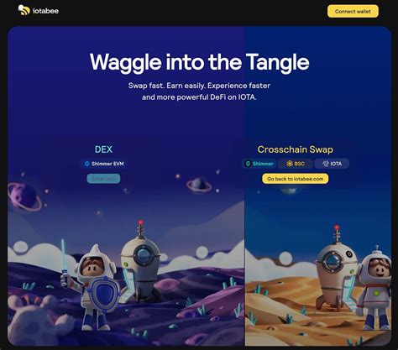The image size is (398, 350).
Task: Click the Shimmer EVM chip icon
Action: [86, 164]
